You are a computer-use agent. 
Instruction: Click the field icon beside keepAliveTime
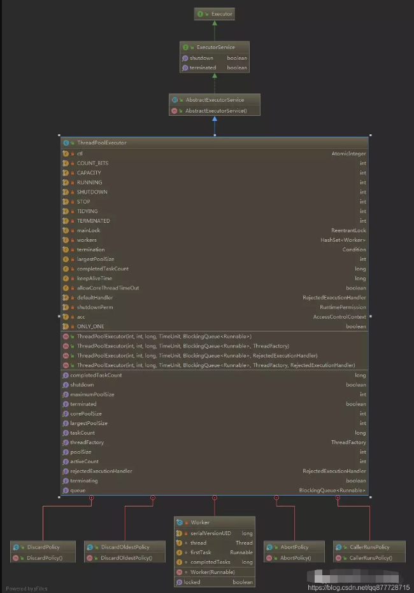66,278
